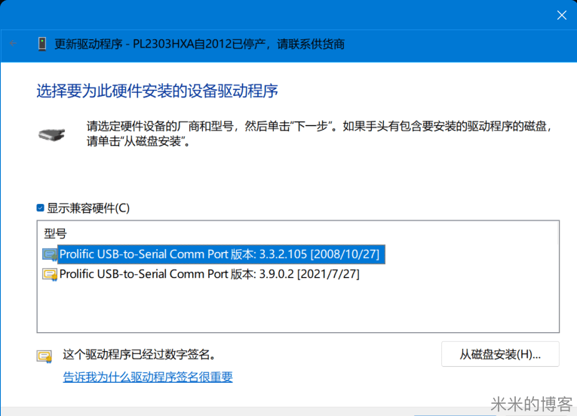Click the 从磁盘安装(H)... button
The image size is (577, 416).
500,354
